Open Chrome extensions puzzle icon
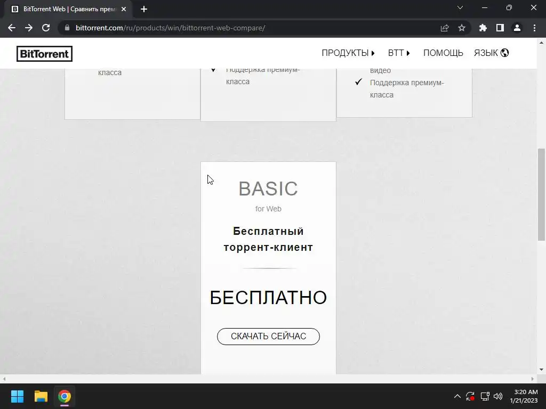This screenshot has width=546, height=409. (x=483, y=28)
